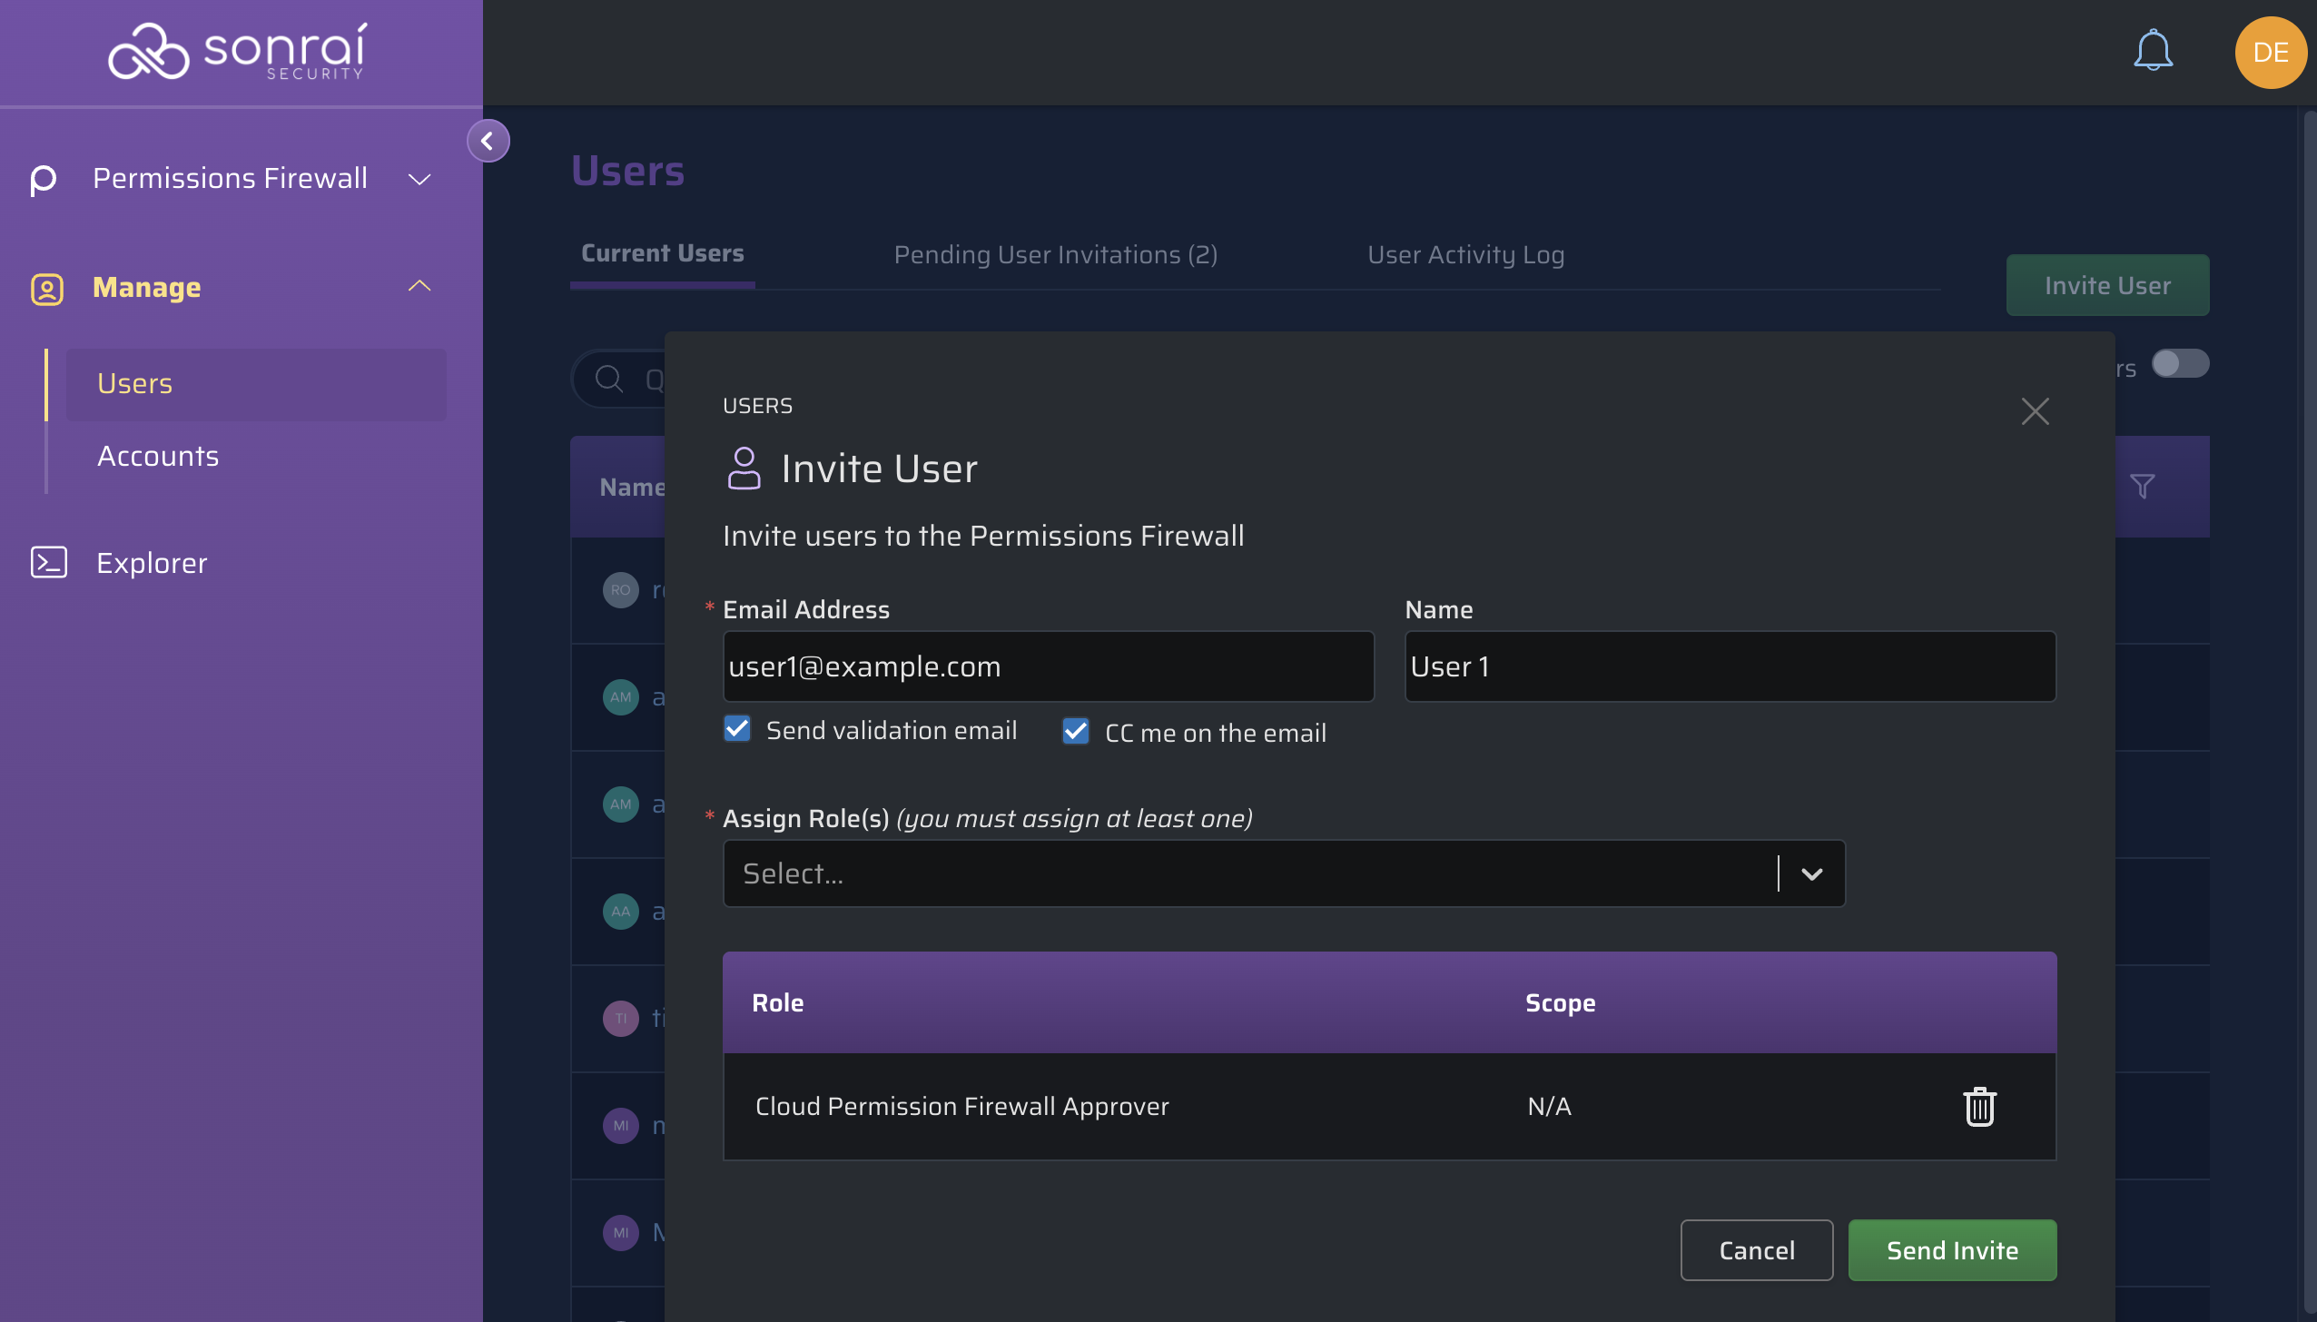The height and width of the screenshot is (1322, 2317).
Task: Click the Invite User button in the page header
Action: (2107, 285)
